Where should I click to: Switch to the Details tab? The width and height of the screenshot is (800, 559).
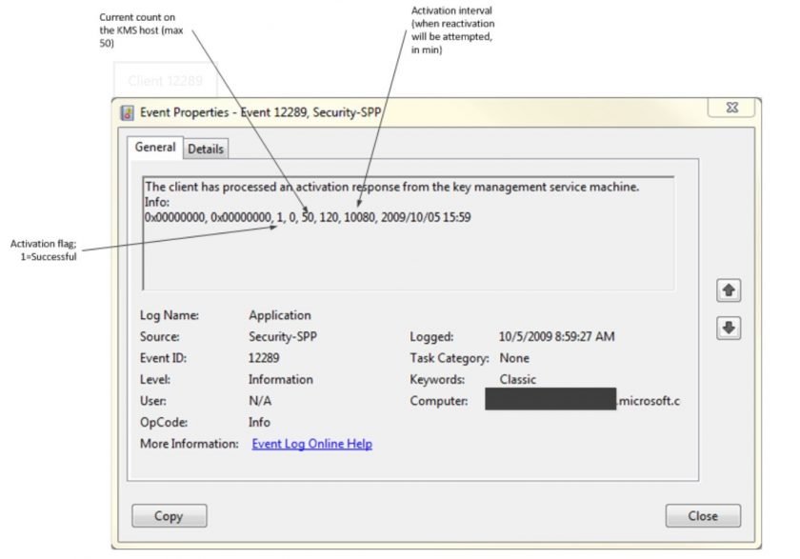[x=206, y=149]
